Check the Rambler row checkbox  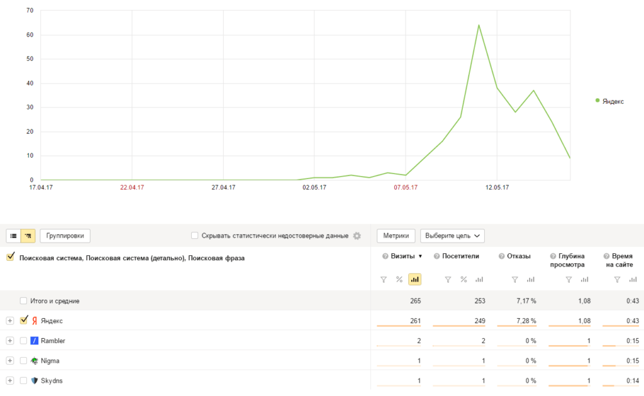(x=24, y=341)
